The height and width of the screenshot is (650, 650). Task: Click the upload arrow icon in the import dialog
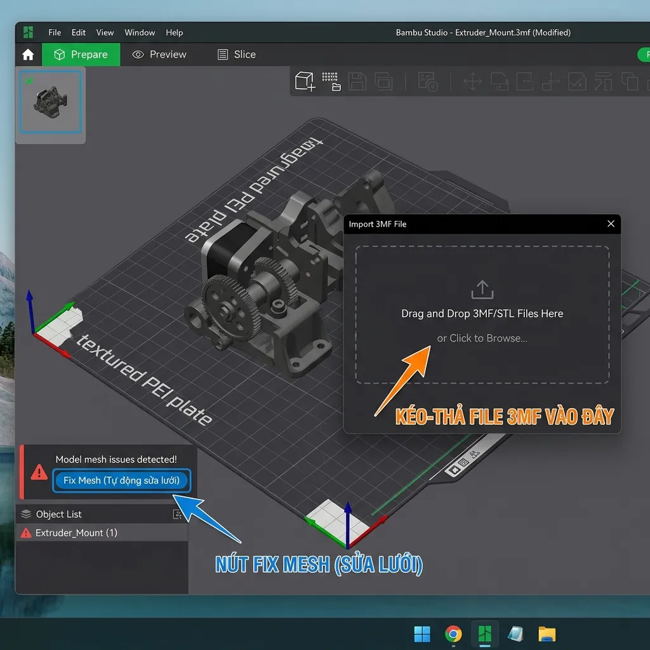tap(482, 289)
